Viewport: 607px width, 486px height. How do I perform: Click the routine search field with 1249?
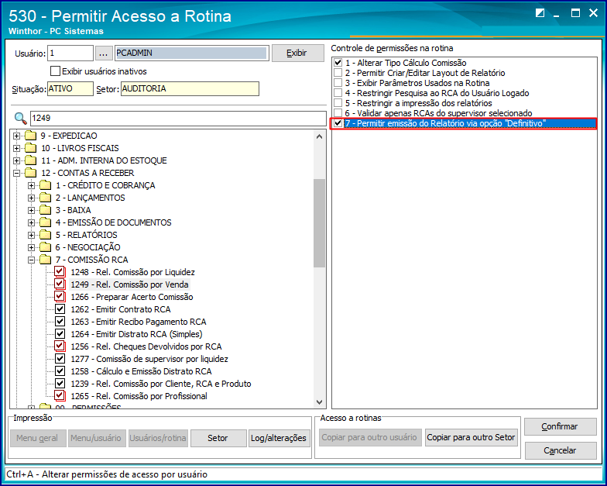point(178,118)
